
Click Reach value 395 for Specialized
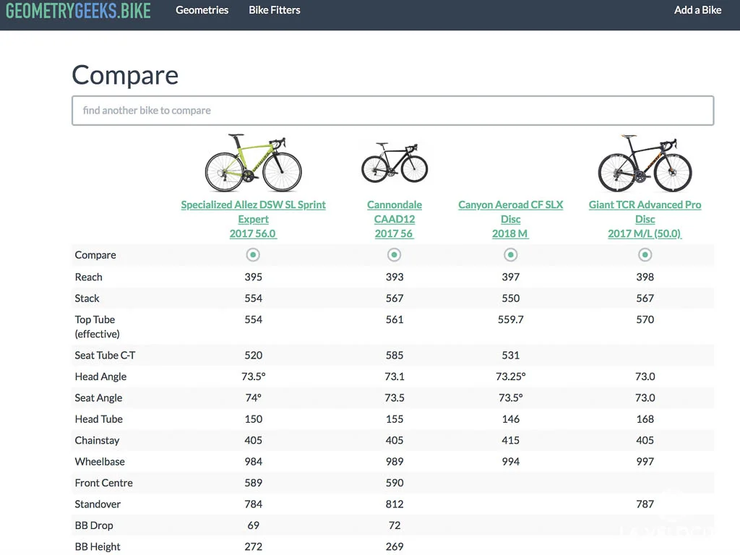click(x=254, y=277)
